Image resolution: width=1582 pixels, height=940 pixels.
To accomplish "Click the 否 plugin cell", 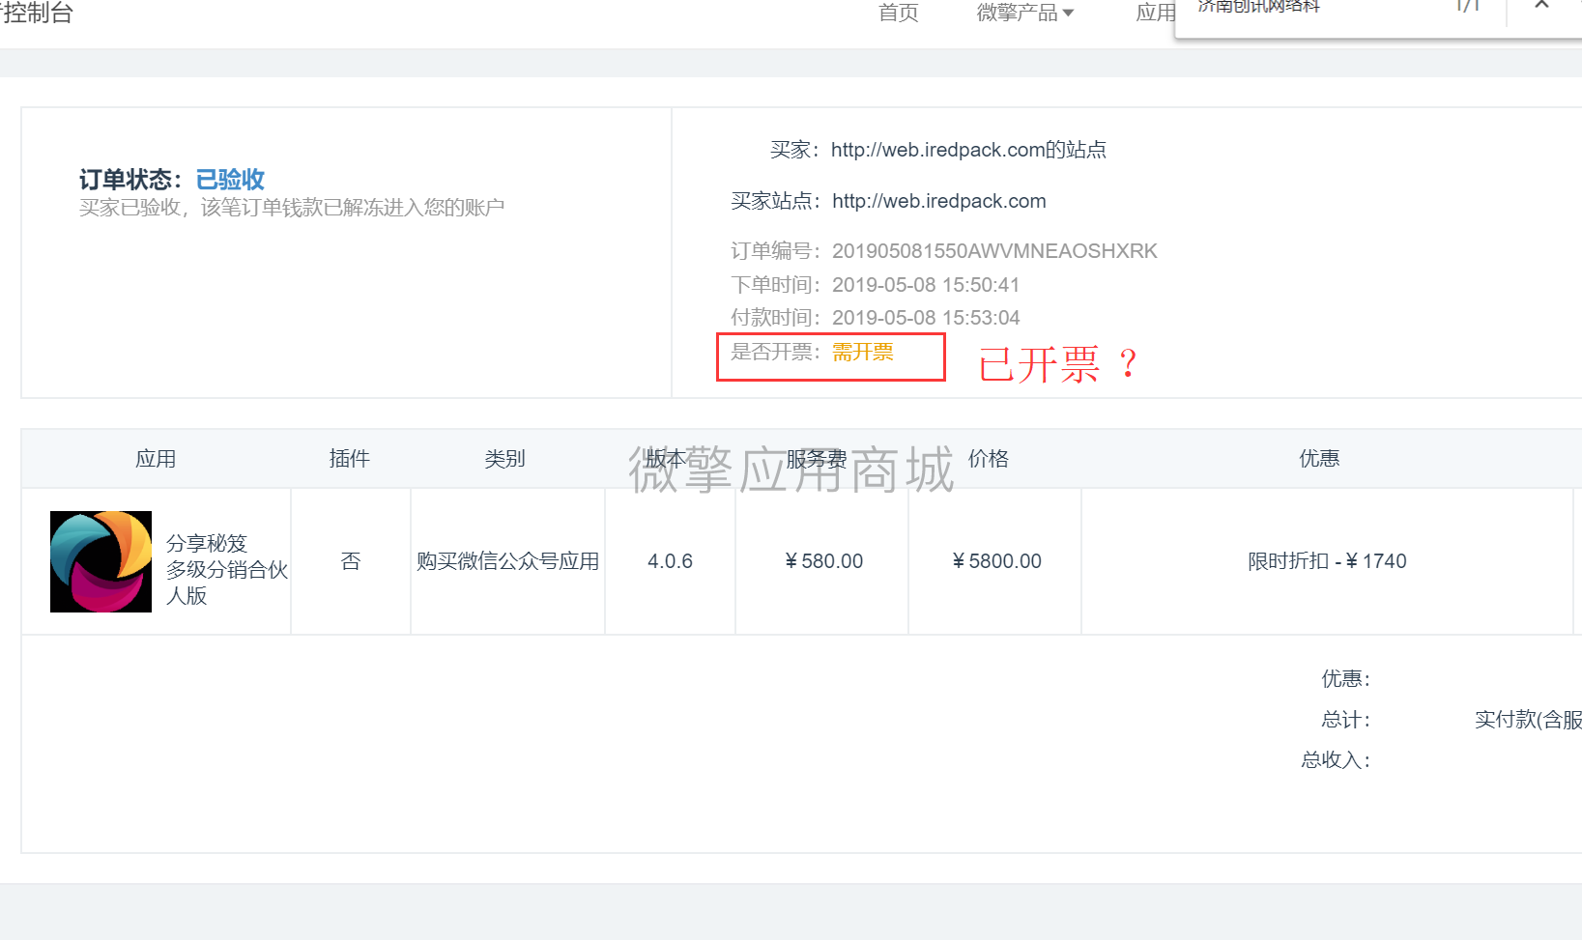I will [351, 561].
